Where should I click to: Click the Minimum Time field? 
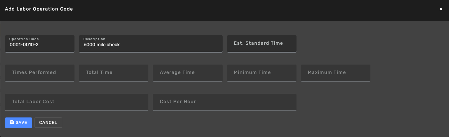(x=262, y=73)
